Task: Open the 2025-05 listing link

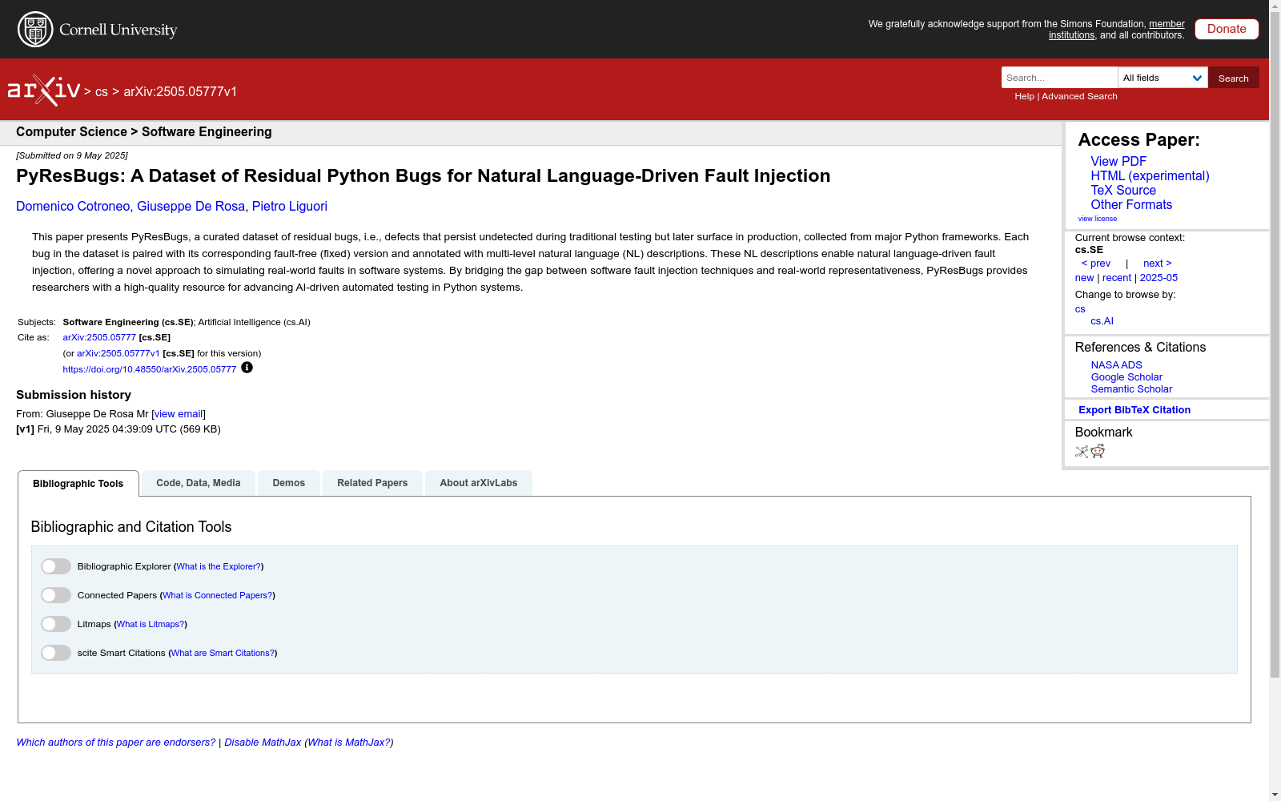Action: [x=1159, y=278]
